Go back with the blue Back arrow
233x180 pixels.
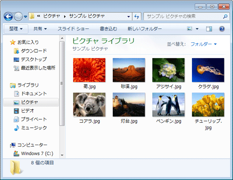click(x=8, y=16)
